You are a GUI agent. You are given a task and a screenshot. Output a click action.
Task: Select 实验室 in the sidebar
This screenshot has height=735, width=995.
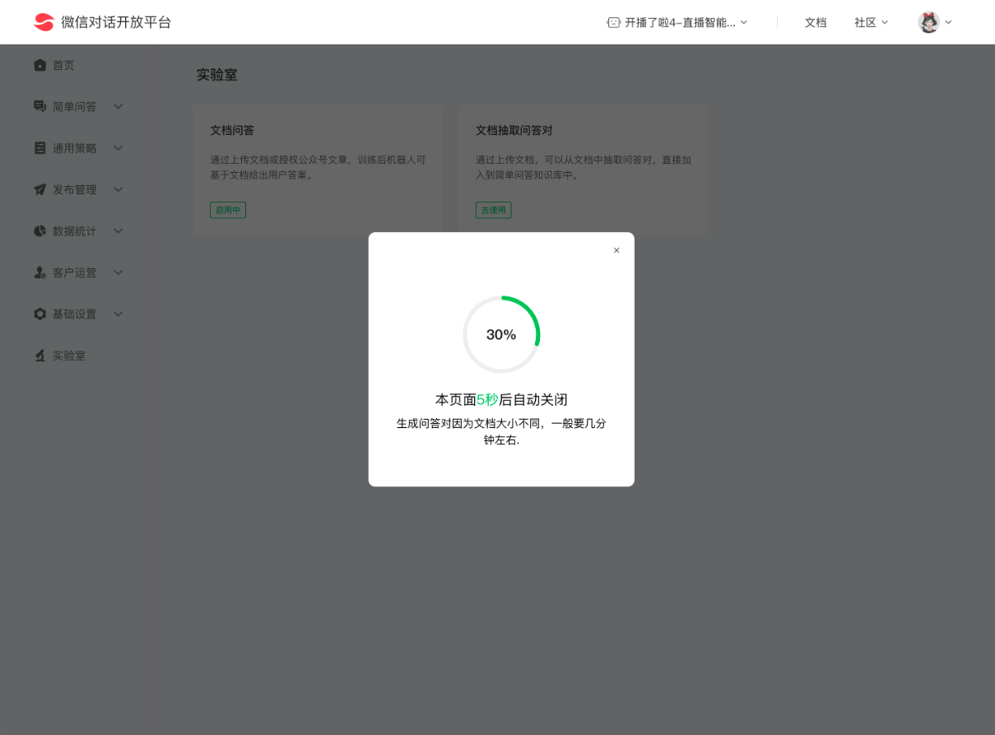click(x=69, y=356)
